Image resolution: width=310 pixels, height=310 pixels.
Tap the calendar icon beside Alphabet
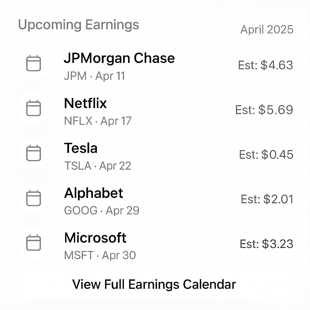tap(33, 198)
